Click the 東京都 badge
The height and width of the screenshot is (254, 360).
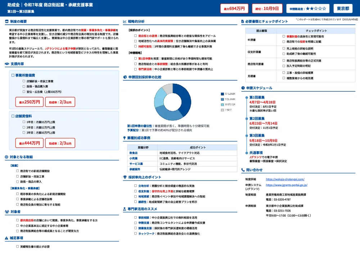343,9
